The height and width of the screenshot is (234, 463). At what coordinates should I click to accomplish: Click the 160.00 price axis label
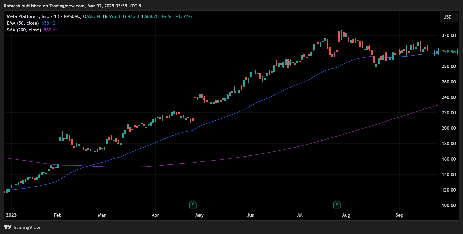pyautogui.click(x=449, y=159)
